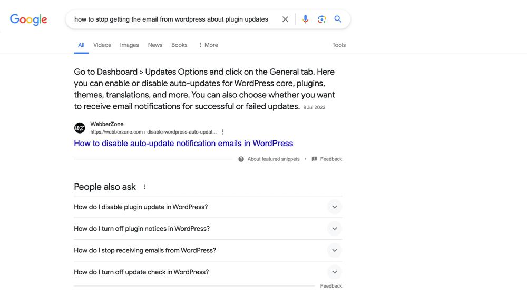Open the WebberZone result's three-dot options
This screenshot has width=527, height=296.
[222, 132]
